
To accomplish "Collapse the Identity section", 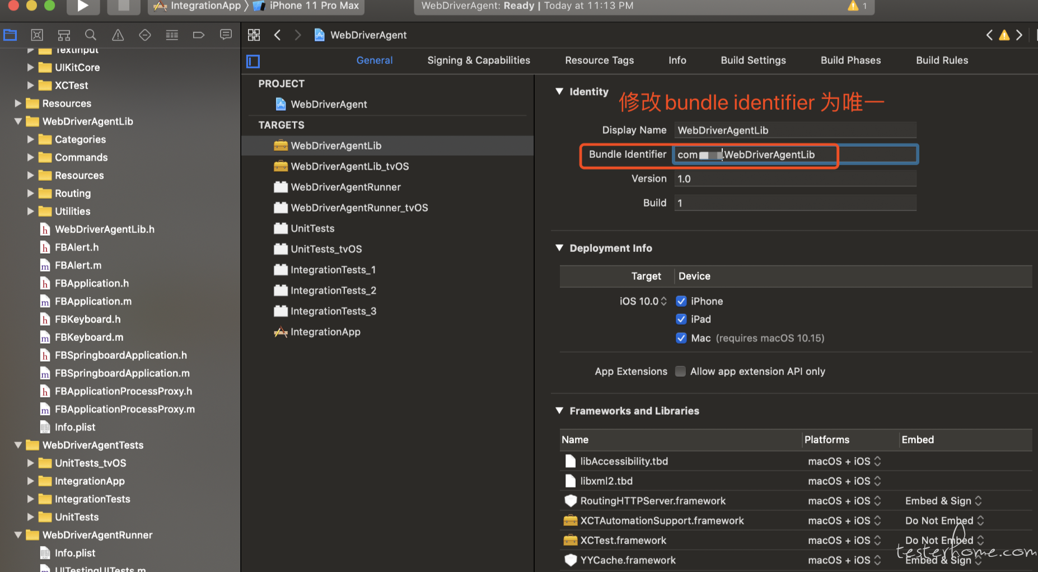I will point(559,91).
